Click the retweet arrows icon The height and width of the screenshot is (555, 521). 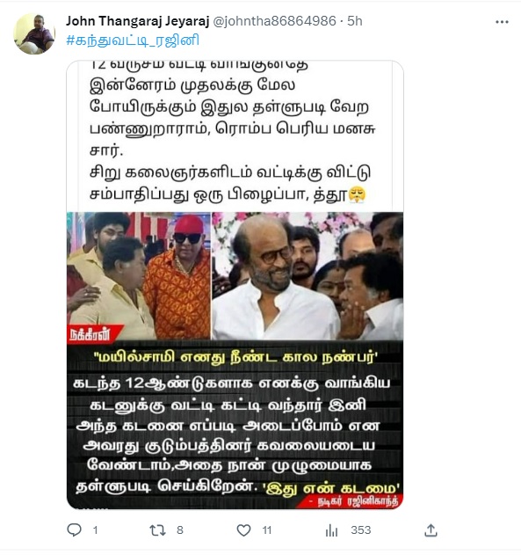click(157, 530)
